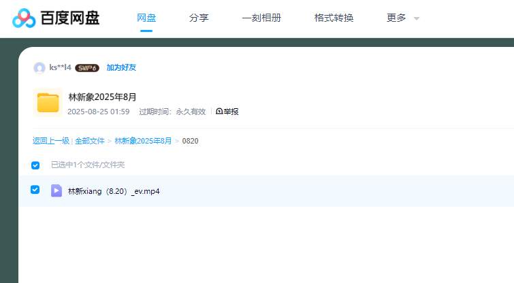Click the sharer's profile avatar
The image size is (514, 283).
click(x=39, y=68)
